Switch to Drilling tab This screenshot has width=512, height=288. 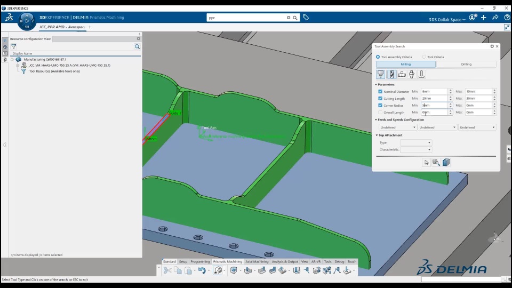466,65
